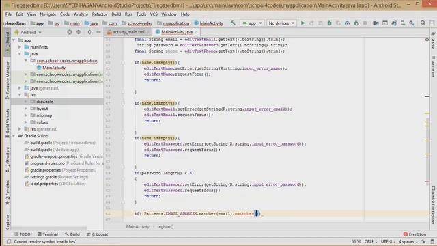Viewport: 437px width, 246px height.
Task: Open the Gradle side panel
Action: (x=433, y=40)
